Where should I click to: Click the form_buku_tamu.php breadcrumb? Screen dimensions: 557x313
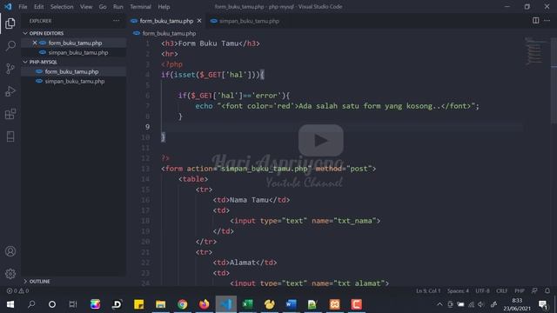169,33
